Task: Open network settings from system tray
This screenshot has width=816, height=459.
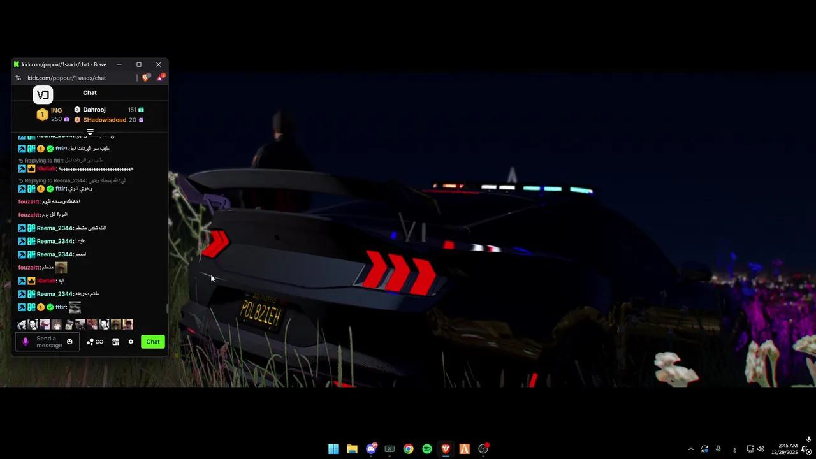Action: click(750, 449)
